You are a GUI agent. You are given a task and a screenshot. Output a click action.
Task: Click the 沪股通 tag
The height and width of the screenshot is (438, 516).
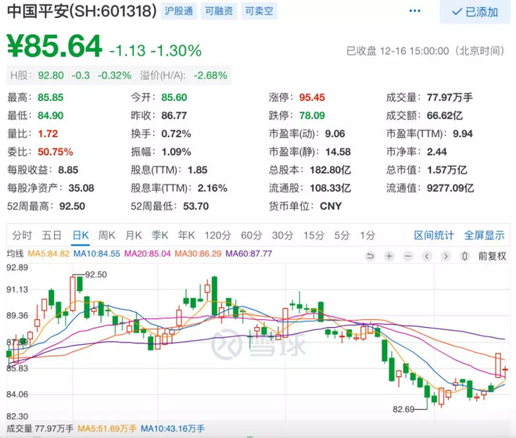point(179,11)
